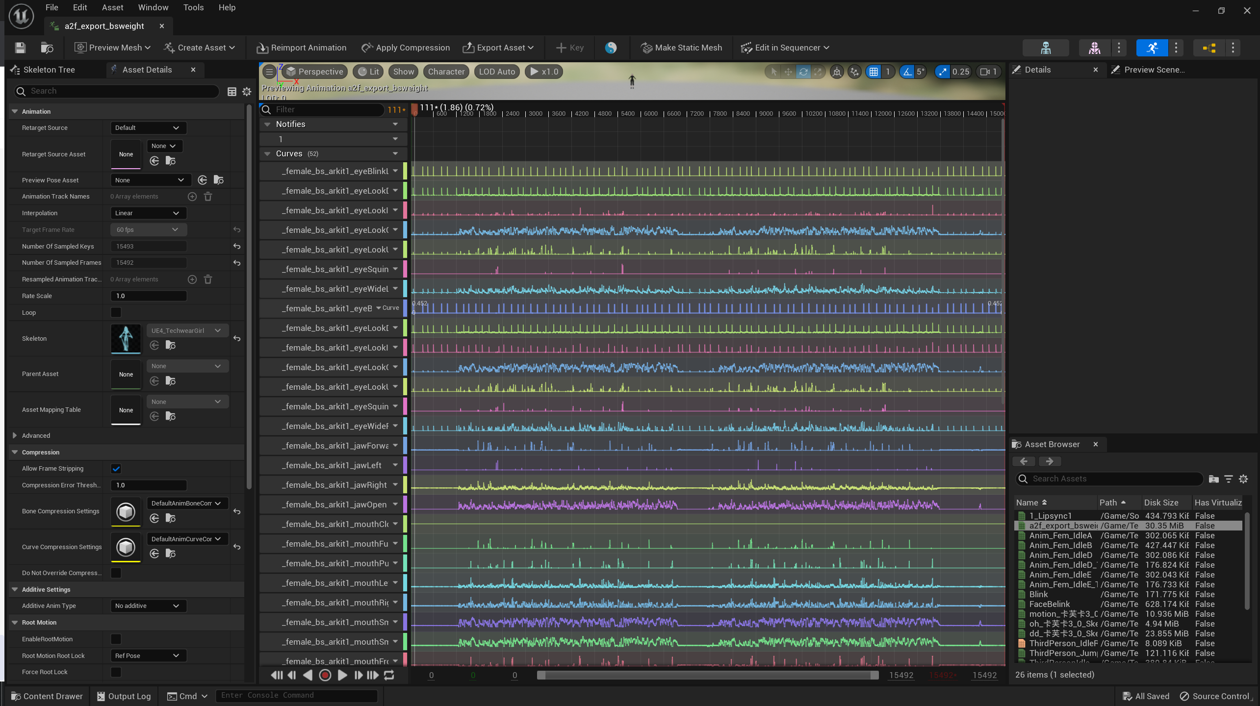Browse to Skeleton asset in Content Browser
Image resolution: width=1260 pixels, height=706 pixels.
[170, 345]
